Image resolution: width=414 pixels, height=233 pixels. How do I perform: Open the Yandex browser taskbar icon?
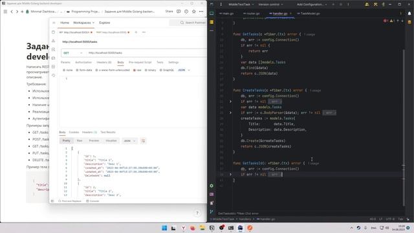coord(183,228)
